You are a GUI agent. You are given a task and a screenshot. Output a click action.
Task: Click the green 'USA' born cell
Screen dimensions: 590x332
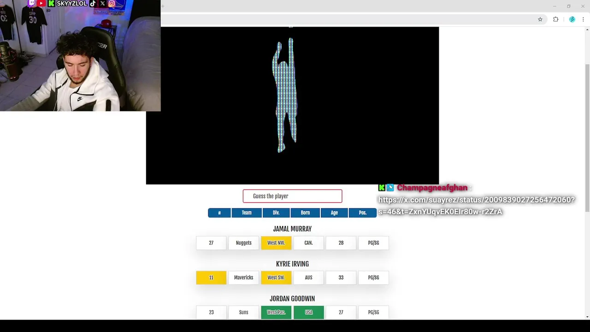point(308,312)
